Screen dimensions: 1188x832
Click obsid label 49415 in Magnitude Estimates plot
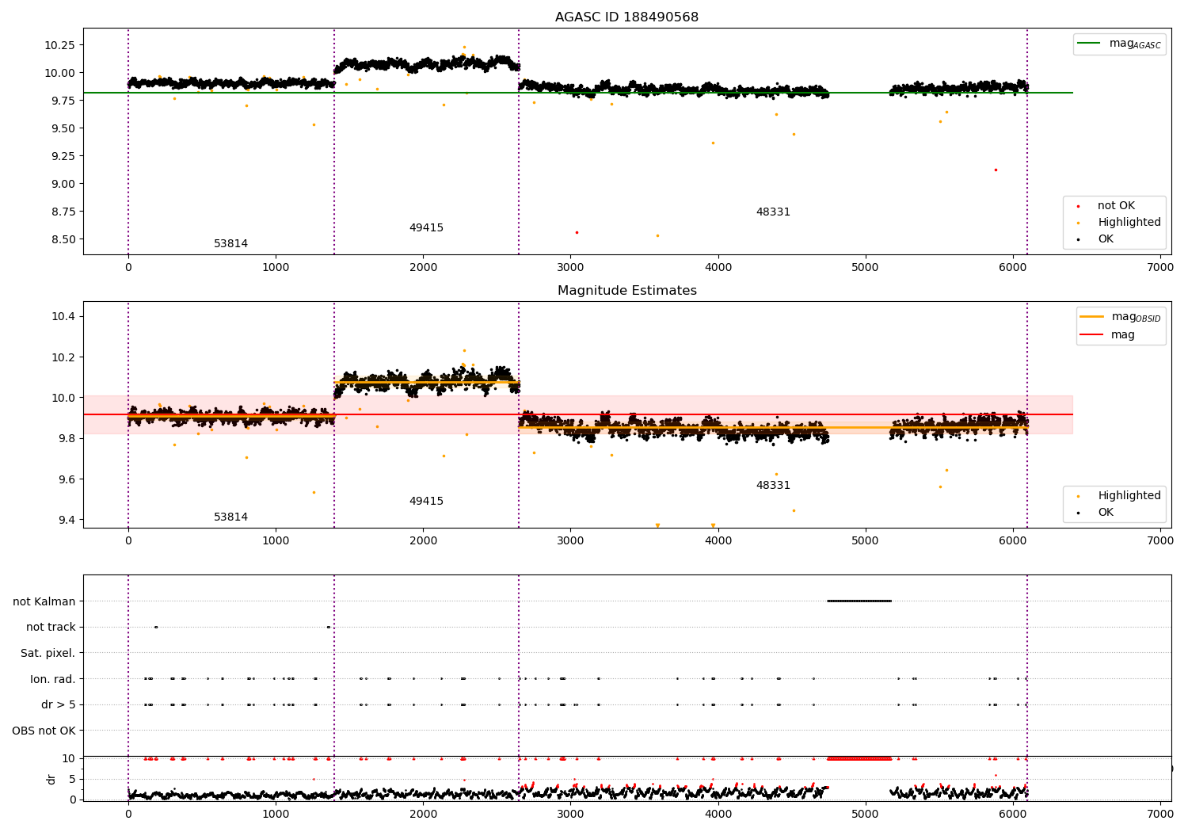click(426, 502)
